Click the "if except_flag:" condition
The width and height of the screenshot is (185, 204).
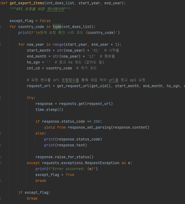[34, 192]
